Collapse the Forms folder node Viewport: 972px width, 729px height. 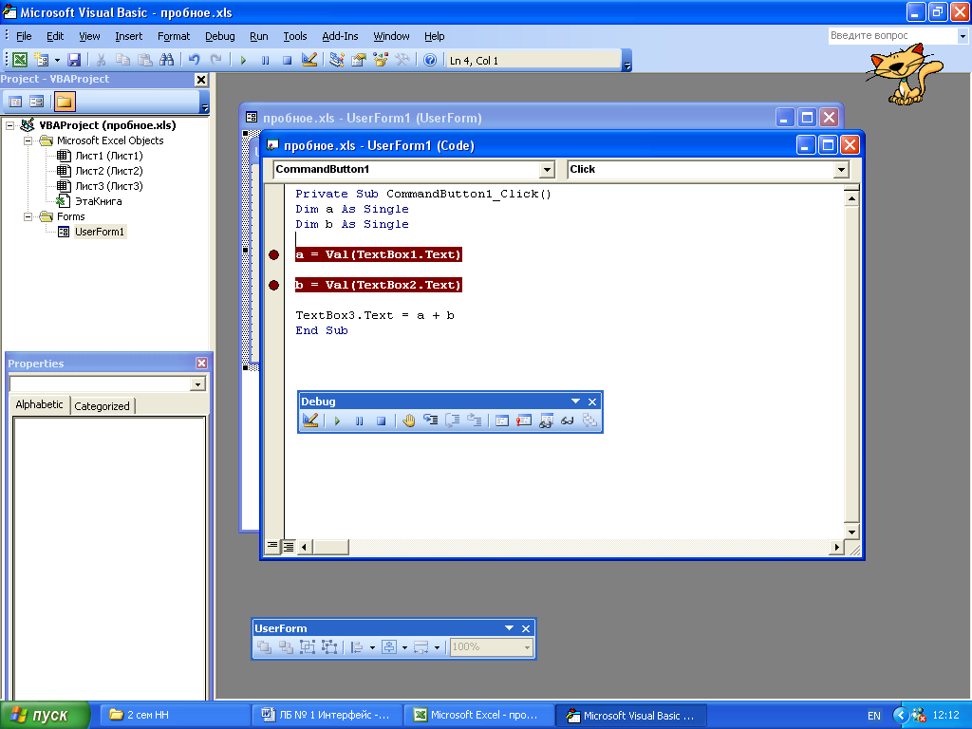coord(28,217)
